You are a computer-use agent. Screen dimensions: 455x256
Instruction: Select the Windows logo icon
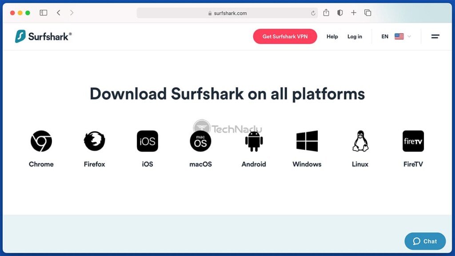tap(307, 141)
